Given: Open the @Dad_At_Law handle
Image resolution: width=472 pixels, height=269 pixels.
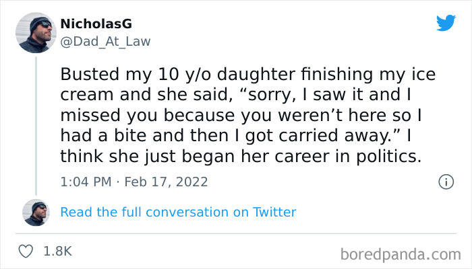Looking at the screenshot, I should point(106,41).
